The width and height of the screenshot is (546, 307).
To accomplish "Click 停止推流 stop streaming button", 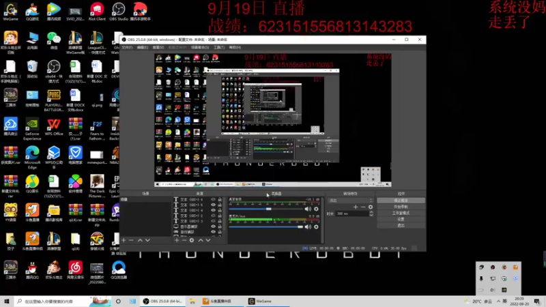I will coord(401,201).
